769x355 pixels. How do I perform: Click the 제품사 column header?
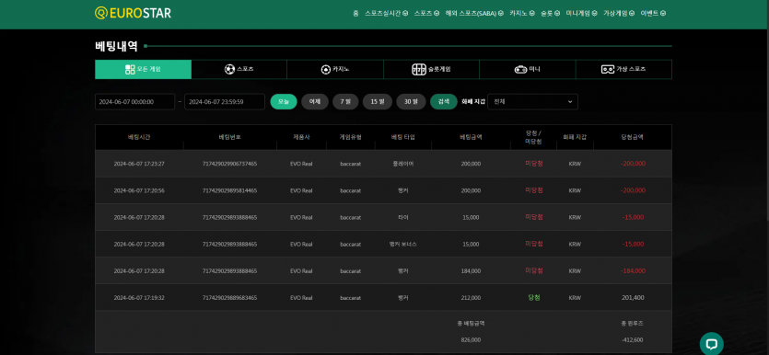click(301, 137)
